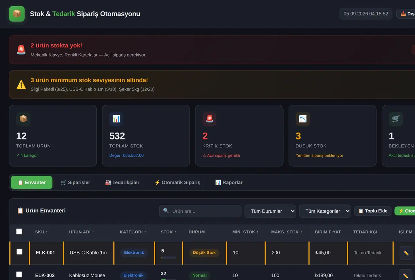Click the downtrend chart icon on Düşük Stok card

point(303,119)
